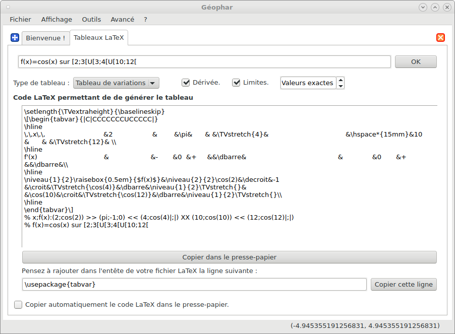Click Copier cette ligne button
455x334 pixels.
click(404, 285)
